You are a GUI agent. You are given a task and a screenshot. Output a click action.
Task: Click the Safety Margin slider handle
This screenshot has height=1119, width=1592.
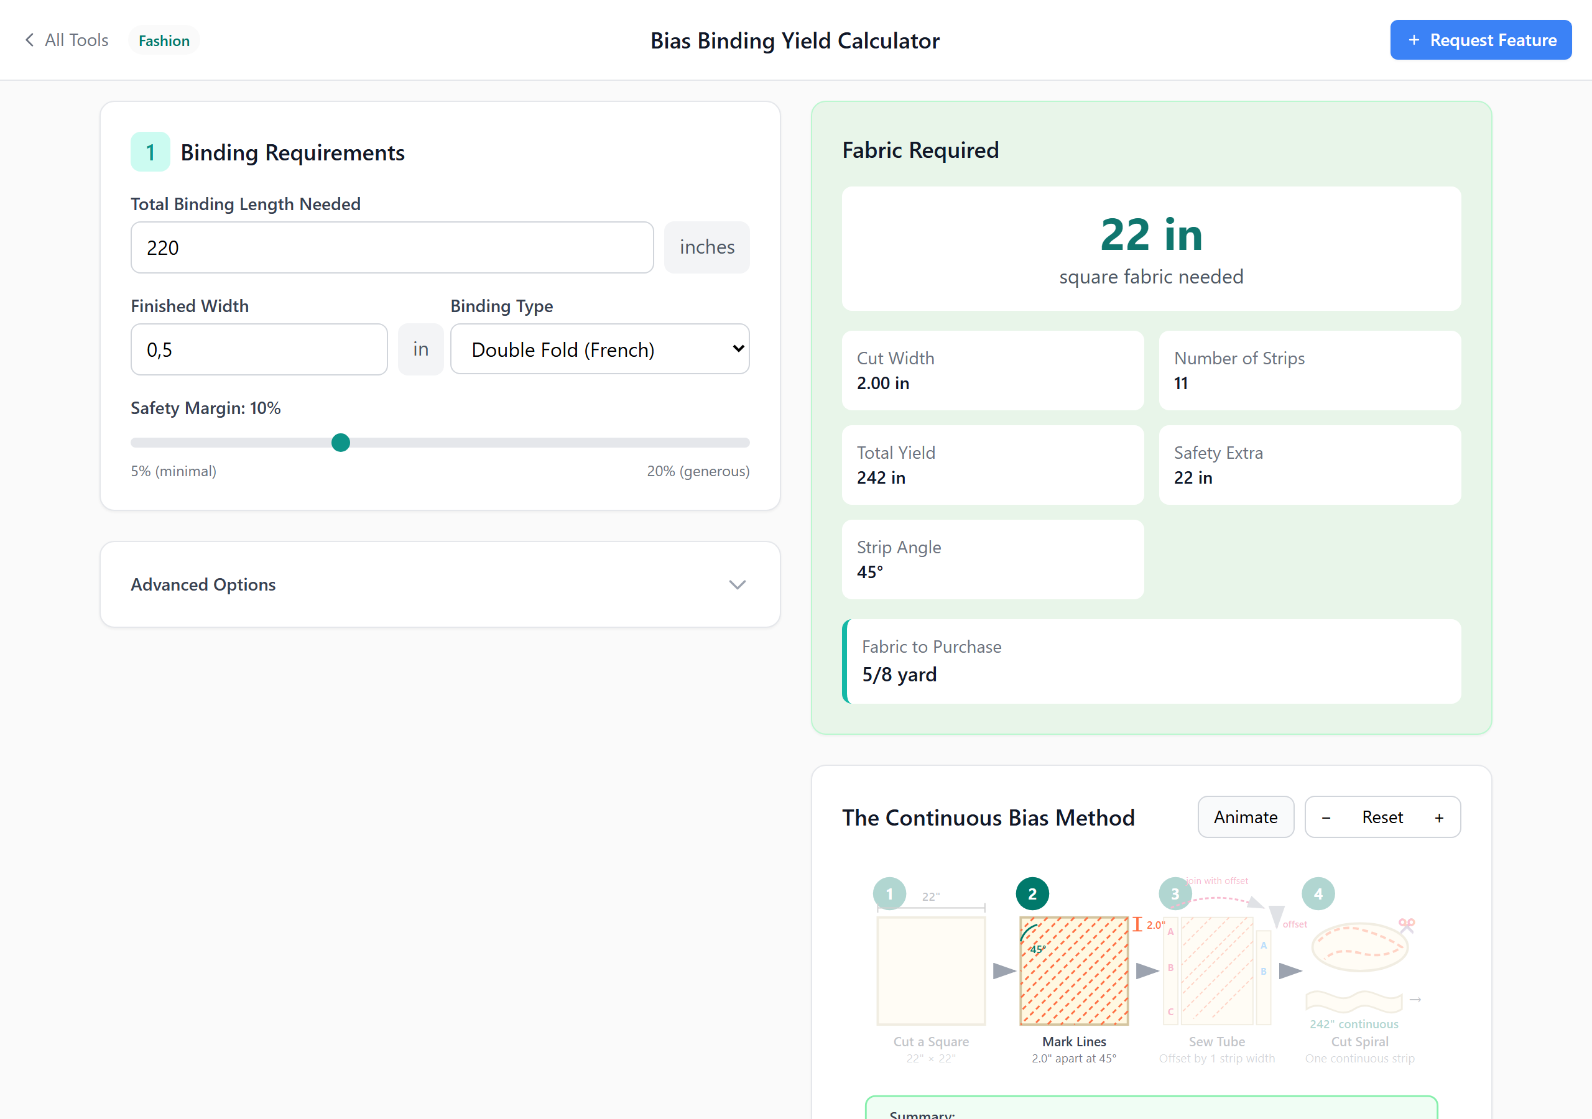click(x=340, y=443)
